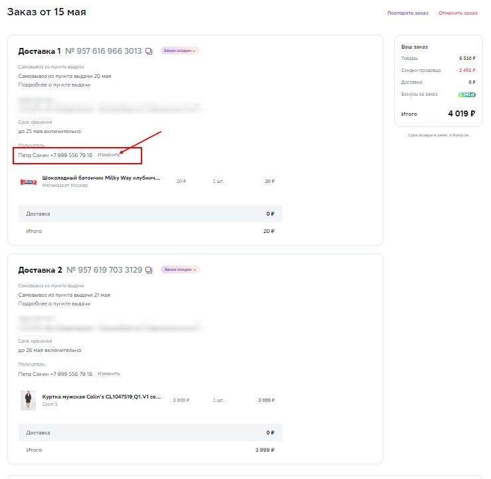Click "Изменить" recipient in Доставка 2
This screenshot has width=491, height=479.
click(109, 374)
